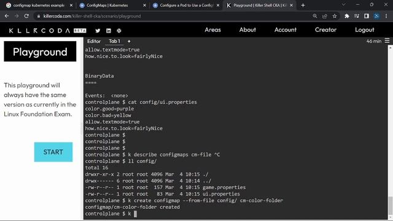Open a new browser tab with plus
Viewport: 393px width, 221px height.
click(303, 6)
